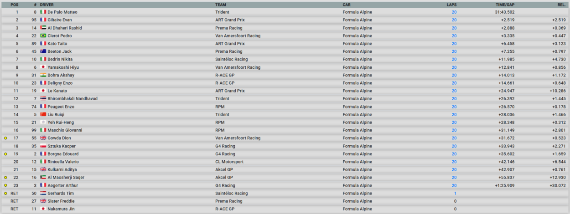
Task: Open the laps count for Giltaire Evan
Action: [454, 20]
